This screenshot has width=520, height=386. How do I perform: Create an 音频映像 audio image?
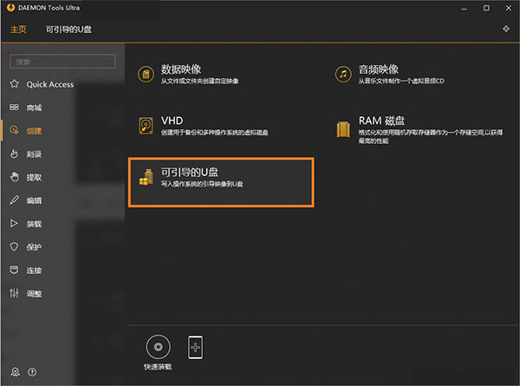(x=390, y=74)
